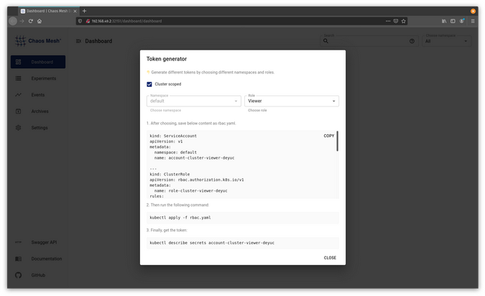The image size is (485, 296).
Task: Uncheck the Cluster scoped checkbox
Action: pos(149,84)
